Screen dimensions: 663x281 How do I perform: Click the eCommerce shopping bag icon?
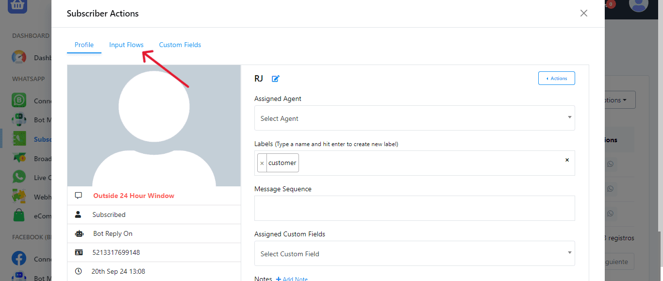click(19, 215)
